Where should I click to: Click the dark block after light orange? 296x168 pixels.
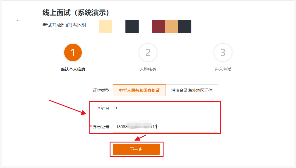(185, 26)
